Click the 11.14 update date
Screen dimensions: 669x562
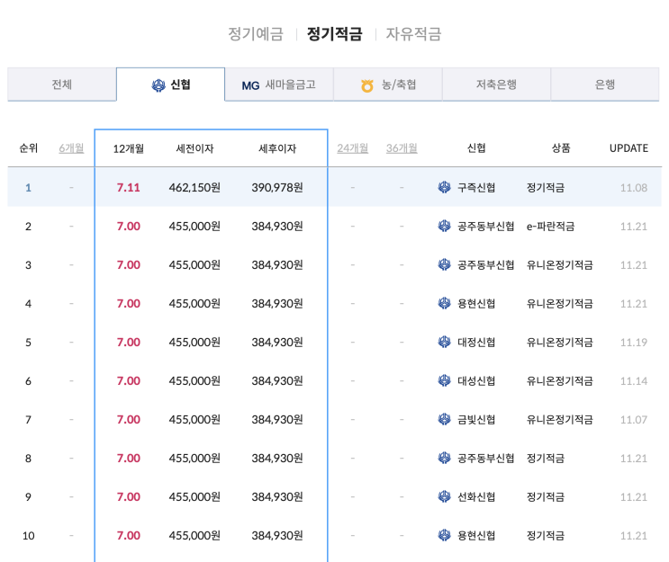(634, 381)
